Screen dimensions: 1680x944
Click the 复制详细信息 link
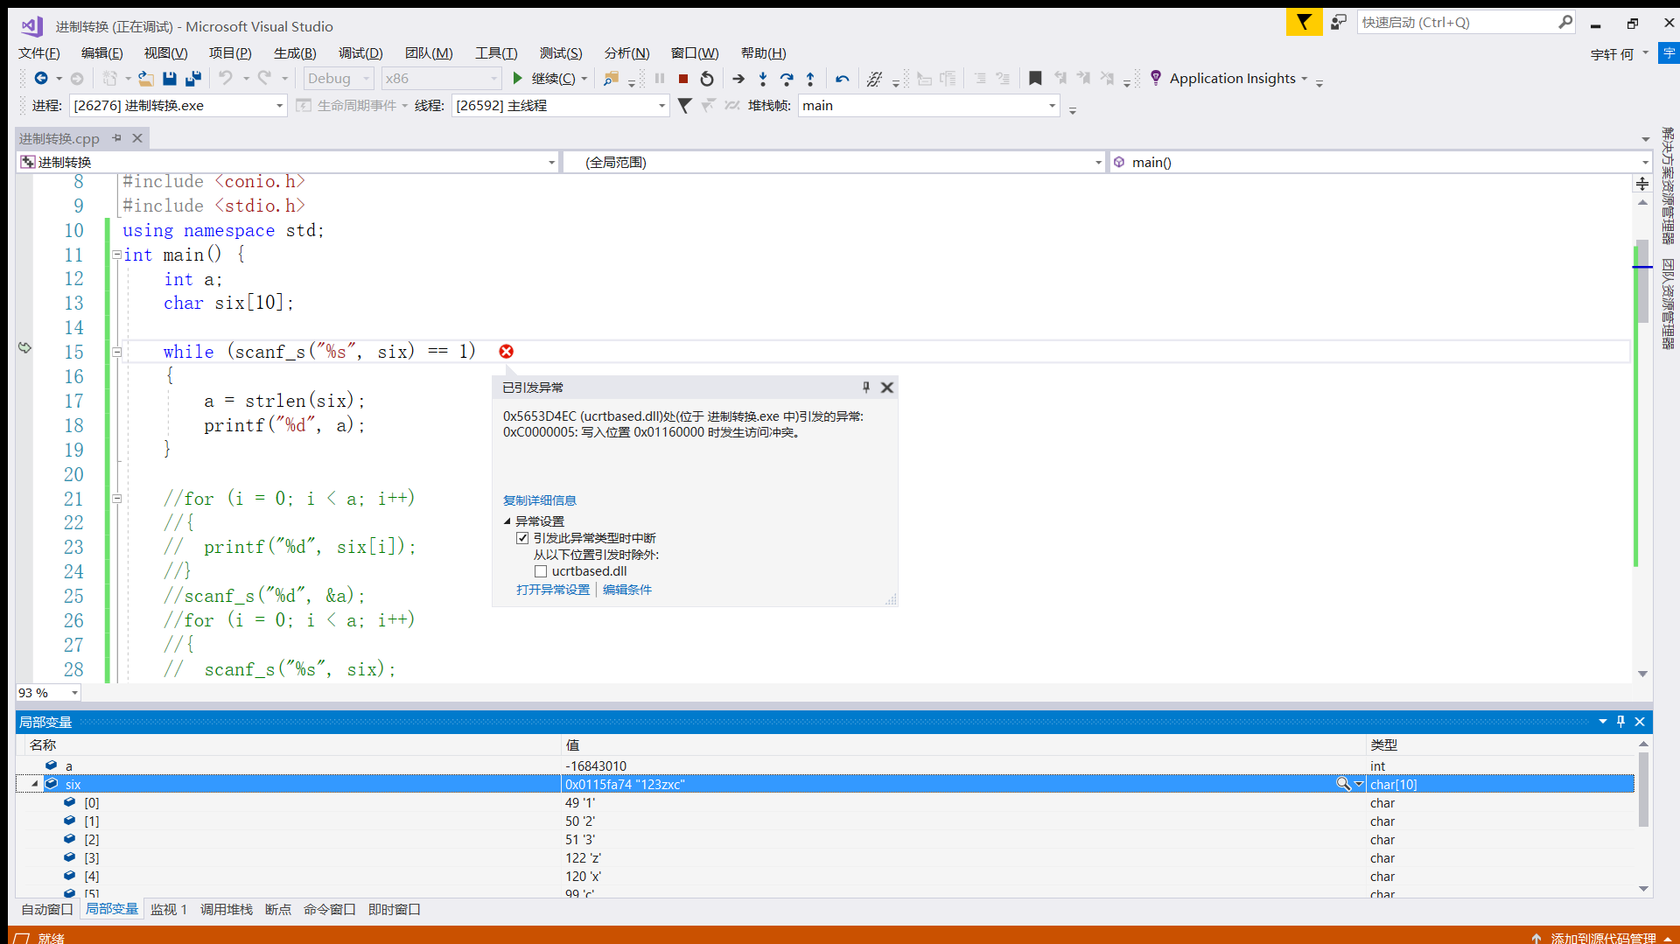pyautogui.click(x=539, y=500)
